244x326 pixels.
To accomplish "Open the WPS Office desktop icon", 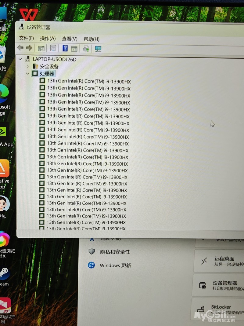I will (29, 14).
